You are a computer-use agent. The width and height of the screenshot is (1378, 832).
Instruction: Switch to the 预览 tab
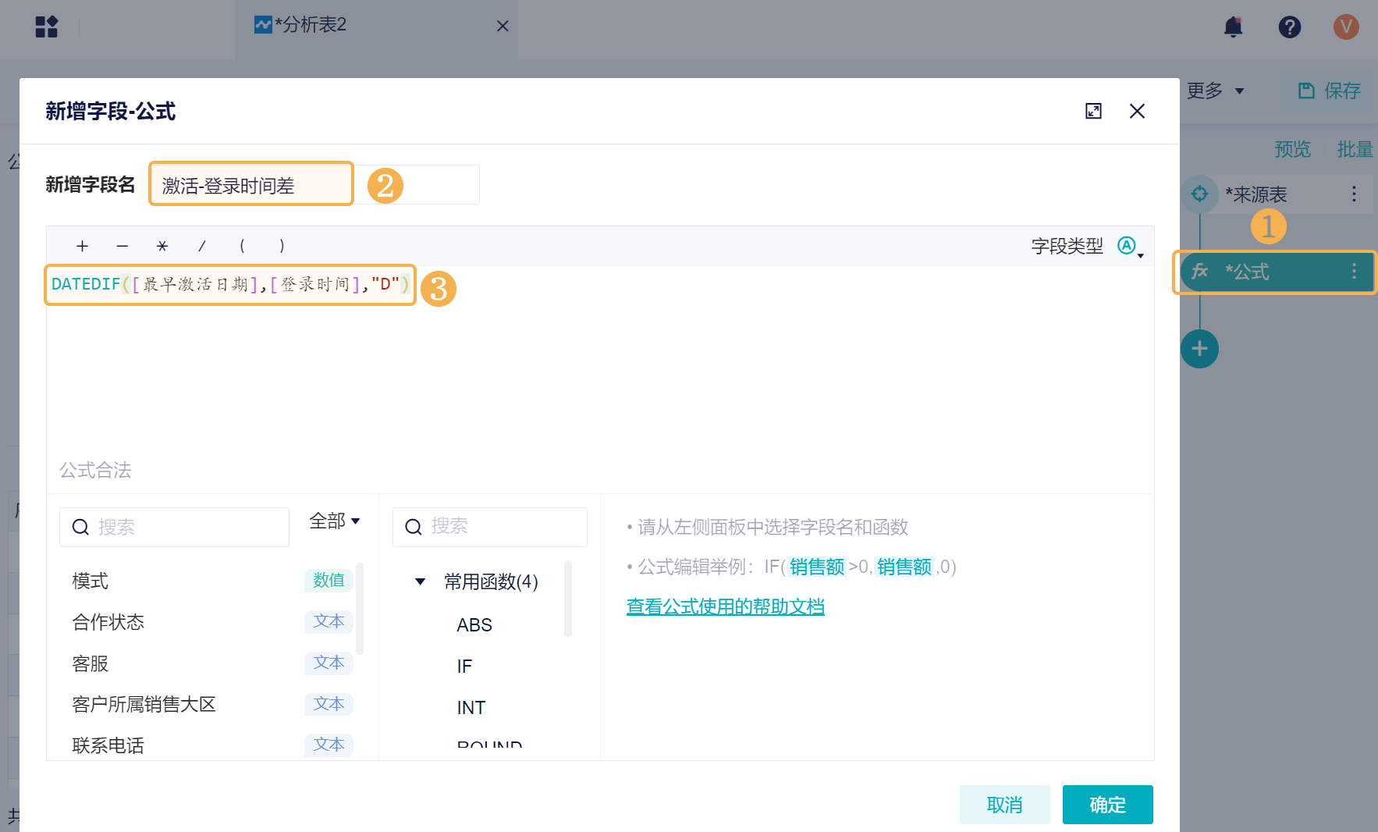coord(1292,149)
